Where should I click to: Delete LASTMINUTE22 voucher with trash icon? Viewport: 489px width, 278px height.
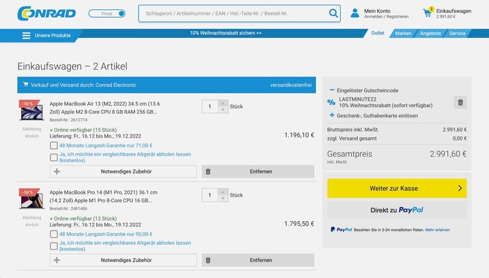460,102
